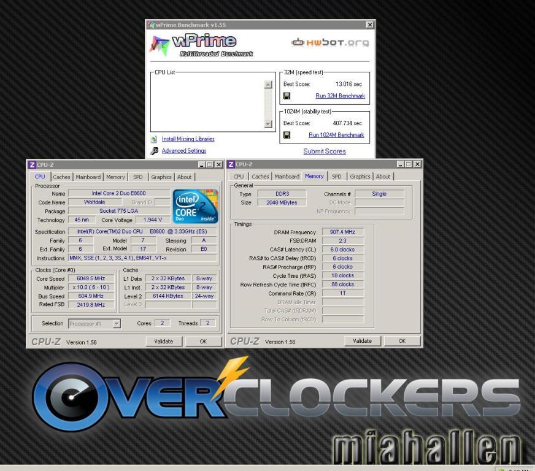Image resolution: width=535 pixels, height=471 pixels.
Task: Click the wPrime title bar icon
Action: point(152,25)
